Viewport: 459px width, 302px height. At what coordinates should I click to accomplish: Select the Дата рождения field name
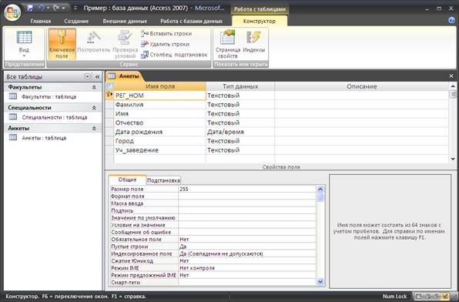click(x=160, y=132)
